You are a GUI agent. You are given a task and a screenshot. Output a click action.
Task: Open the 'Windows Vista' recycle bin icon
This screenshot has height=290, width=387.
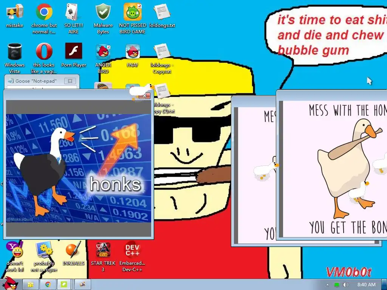click(15, 58)
